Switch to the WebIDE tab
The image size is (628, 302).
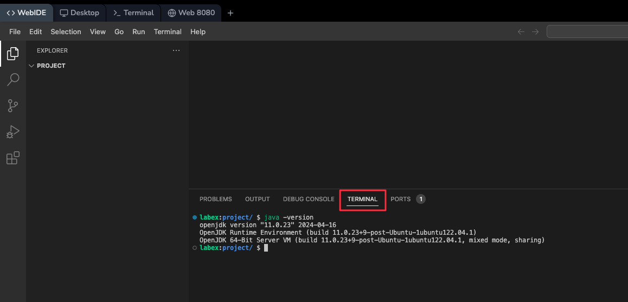[27, 13]
